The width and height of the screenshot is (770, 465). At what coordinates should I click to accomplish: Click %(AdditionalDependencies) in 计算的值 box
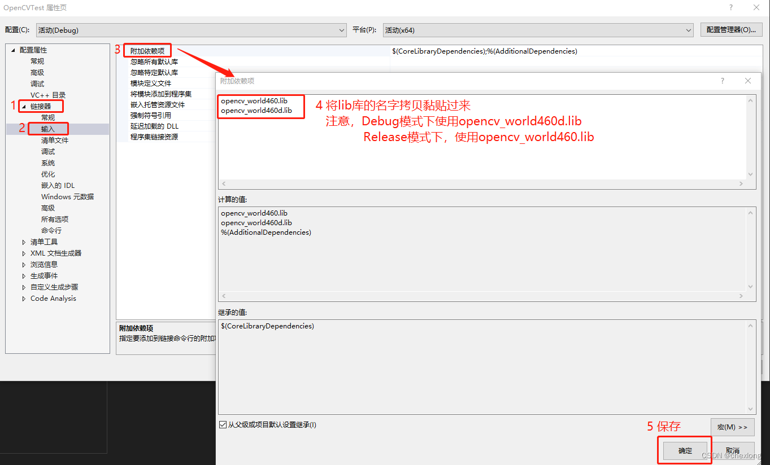pyautogui.click(x=266, y=232)
